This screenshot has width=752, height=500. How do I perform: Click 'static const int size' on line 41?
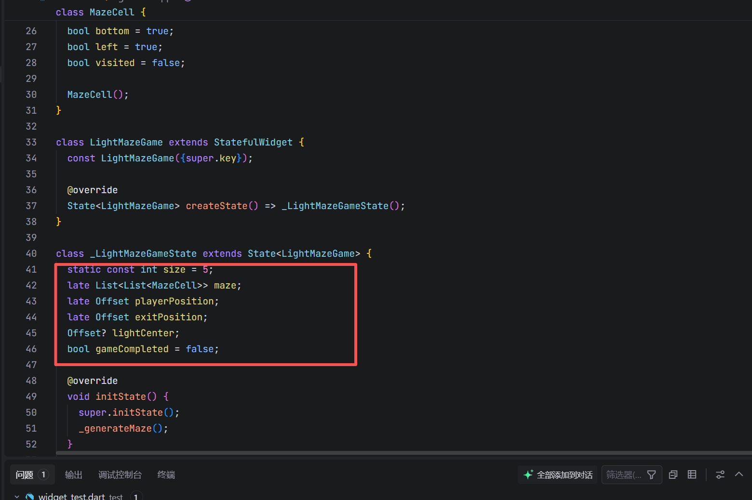click(x=126, y=269)
